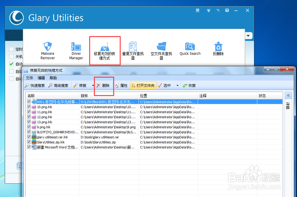
Task: Select 13.png.lnk file name
Action: click(45, 122)
